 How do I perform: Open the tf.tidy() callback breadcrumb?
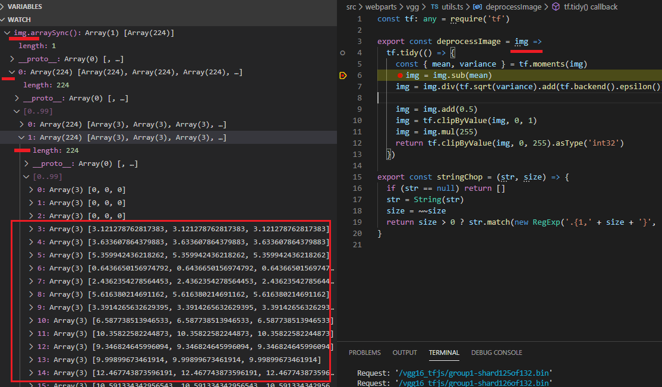click(591, 7)
